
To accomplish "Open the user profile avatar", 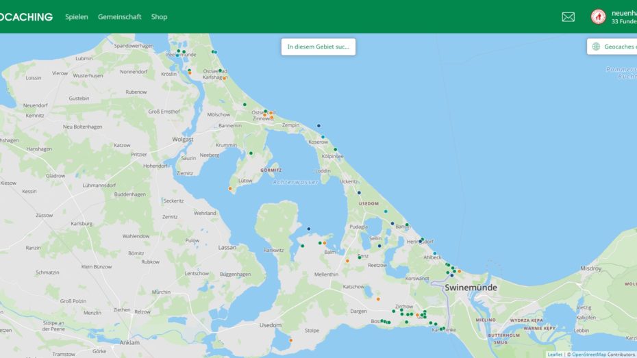I will point(598,16).
